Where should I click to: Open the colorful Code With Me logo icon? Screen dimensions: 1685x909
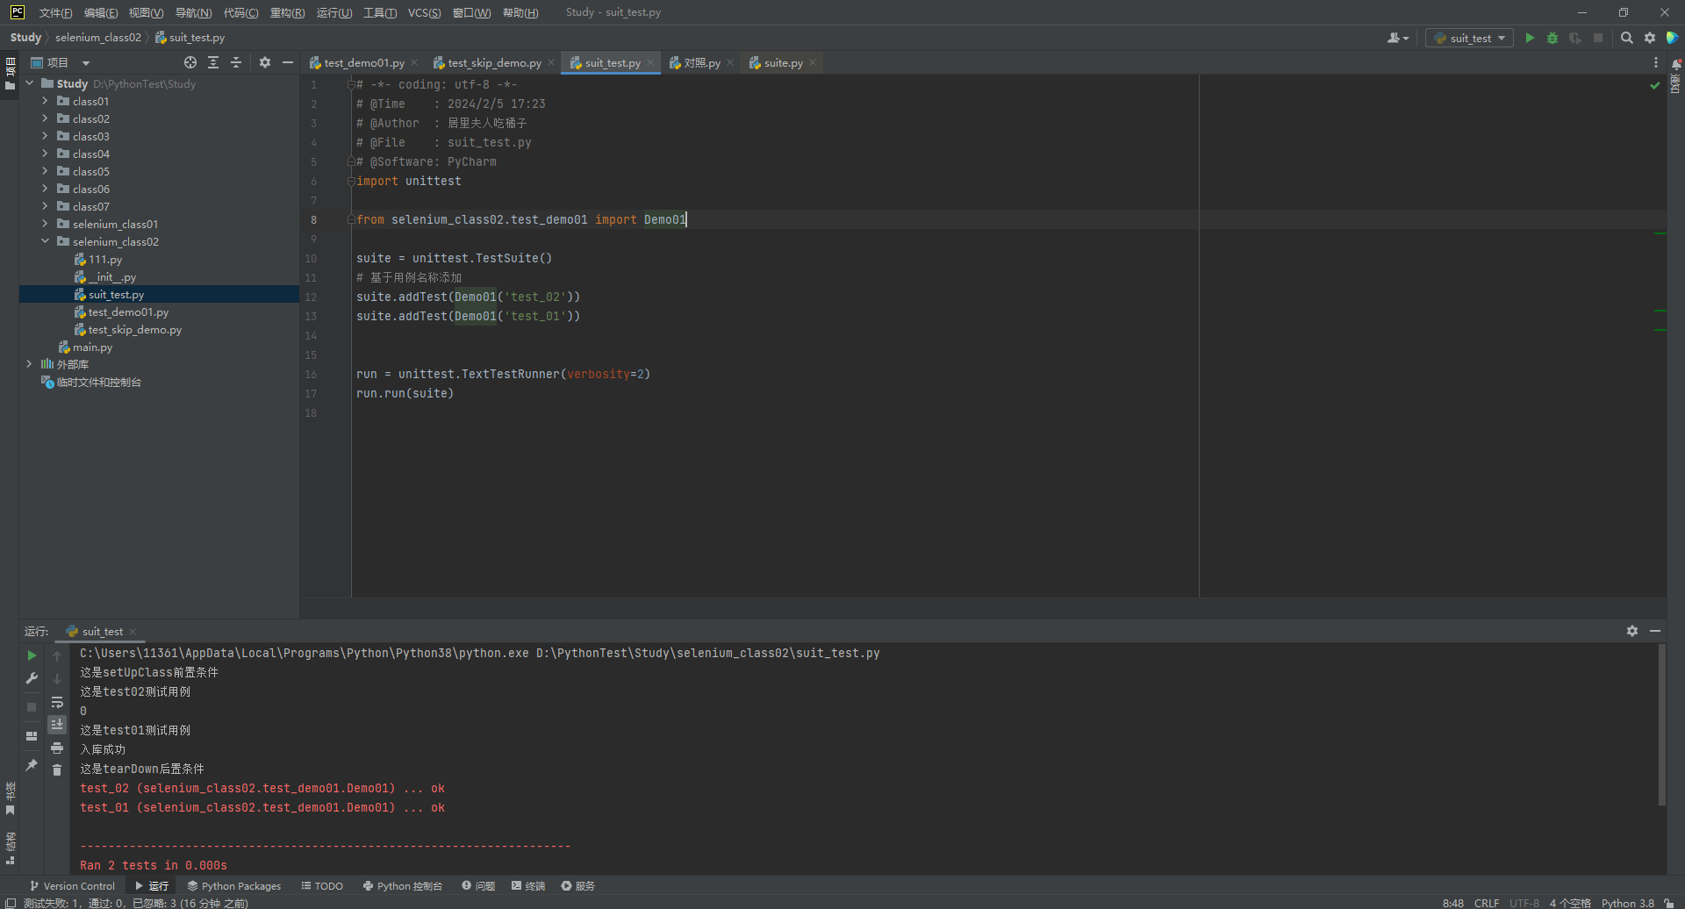1672,38
